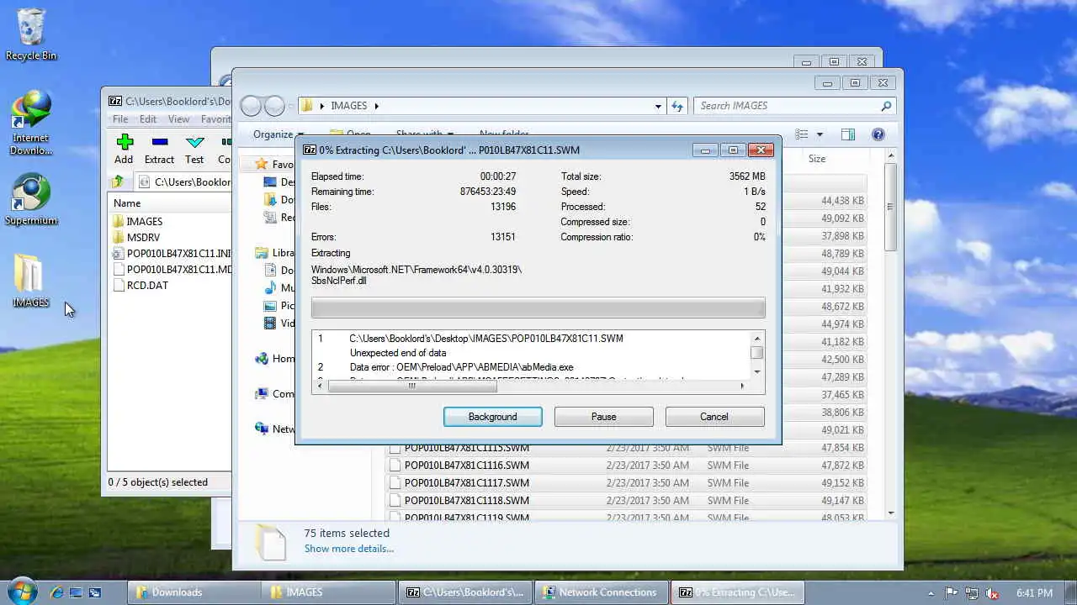The image size is (1077, 605).
Task: Switch to Downloads taskbar button
Action: 194,592
